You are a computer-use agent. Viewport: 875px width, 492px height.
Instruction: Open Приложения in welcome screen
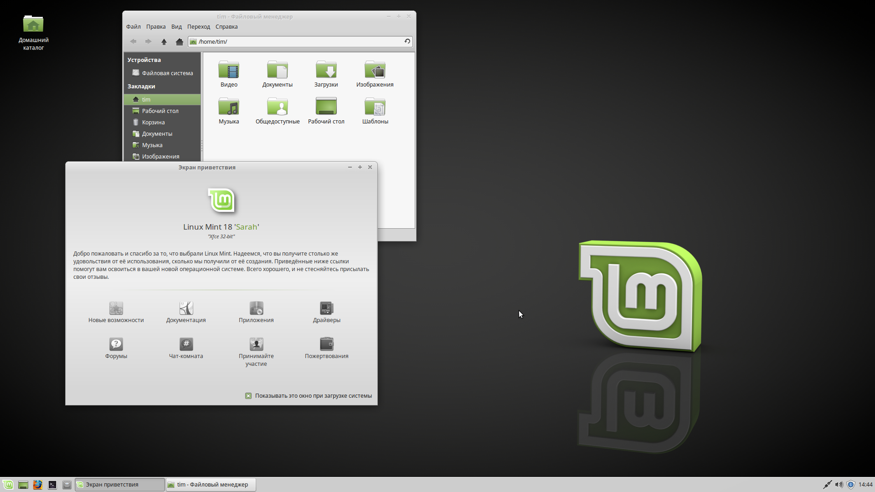(256, 312)
